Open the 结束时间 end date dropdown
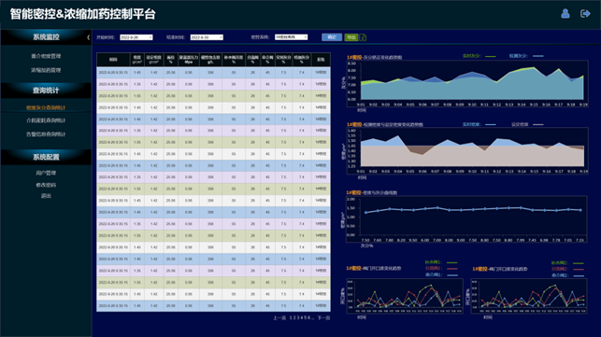Image resolution: width=601 pixels, height=337 pixels. pos(207,37)
